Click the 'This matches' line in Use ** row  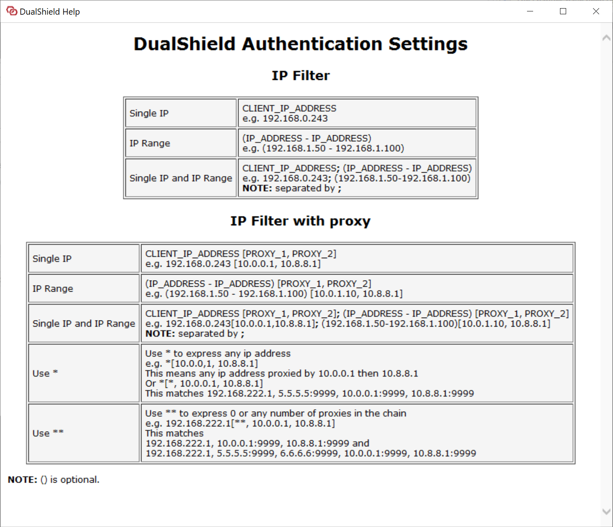(174, 433)
